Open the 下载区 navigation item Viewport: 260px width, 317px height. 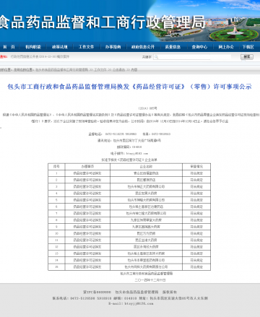(248, 47)
